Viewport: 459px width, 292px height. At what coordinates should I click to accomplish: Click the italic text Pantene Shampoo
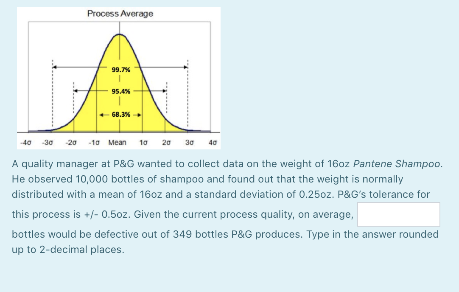(396, 164)
